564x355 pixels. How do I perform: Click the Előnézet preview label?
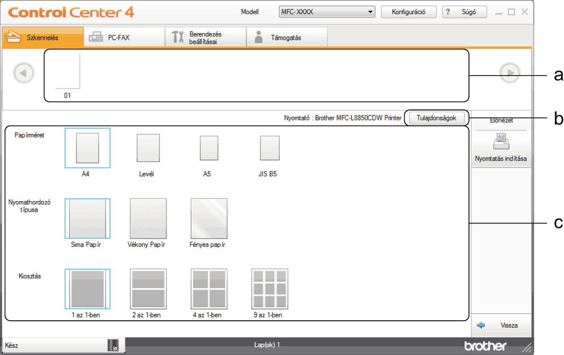tap(501, 120)
